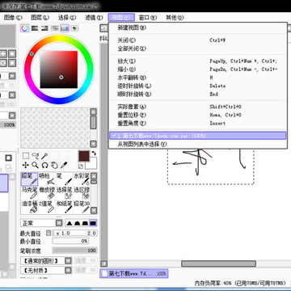Image resolution: width=291 pixels, height=291 pixels.
Task: Choose the 油漆桶 paint bucket tool
Action: coord(29,207)
